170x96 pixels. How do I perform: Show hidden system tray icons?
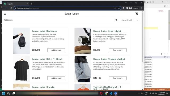pyautogui.click(x=138, y=93)
